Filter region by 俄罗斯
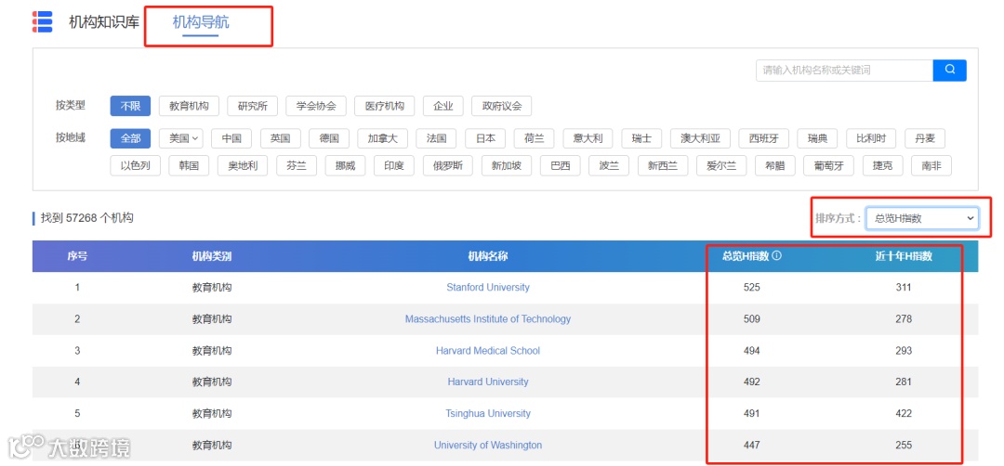This screenshot has height=466, width=1004. tap(447, 165)
